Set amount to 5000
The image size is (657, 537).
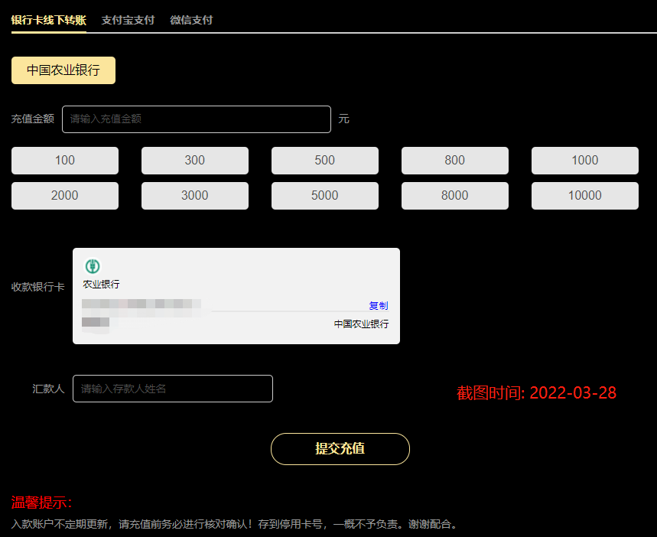click(x=325, y=196)
